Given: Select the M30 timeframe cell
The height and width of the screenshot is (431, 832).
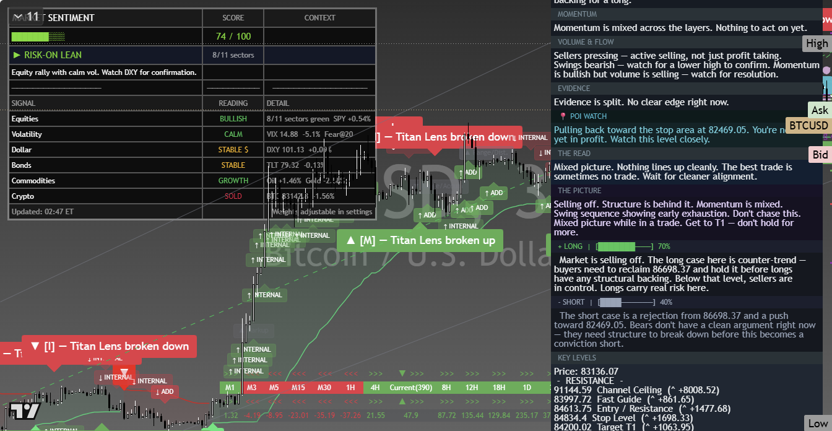Looking at the screenshot, I should [324, 388].
